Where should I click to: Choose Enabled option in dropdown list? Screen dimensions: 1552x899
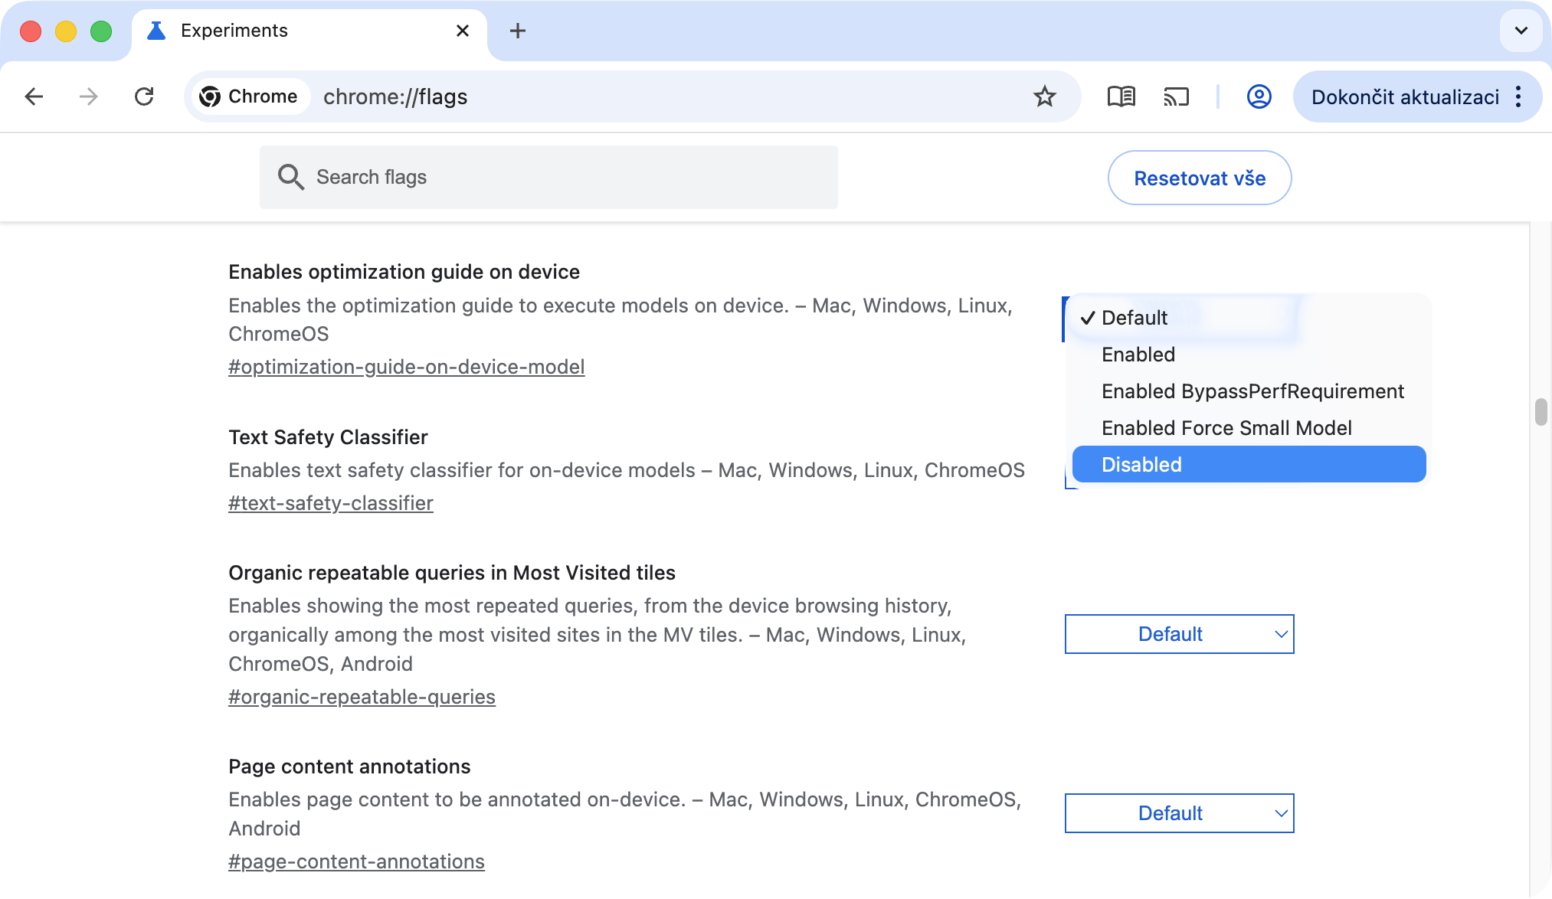coord(1249,355)
